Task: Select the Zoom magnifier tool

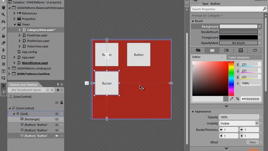Action: pos(3,15)
